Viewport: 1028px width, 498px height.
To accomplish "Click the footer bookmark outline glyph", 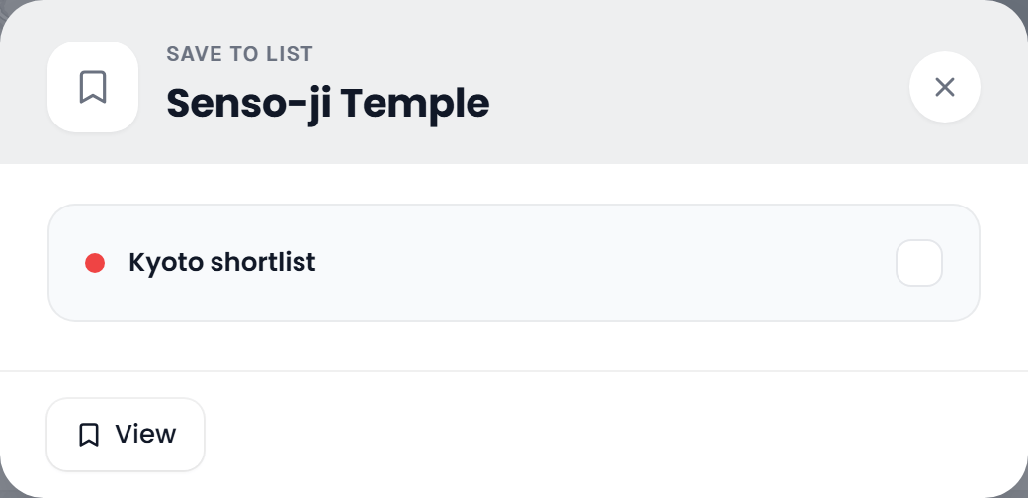I will coord(89,435).
